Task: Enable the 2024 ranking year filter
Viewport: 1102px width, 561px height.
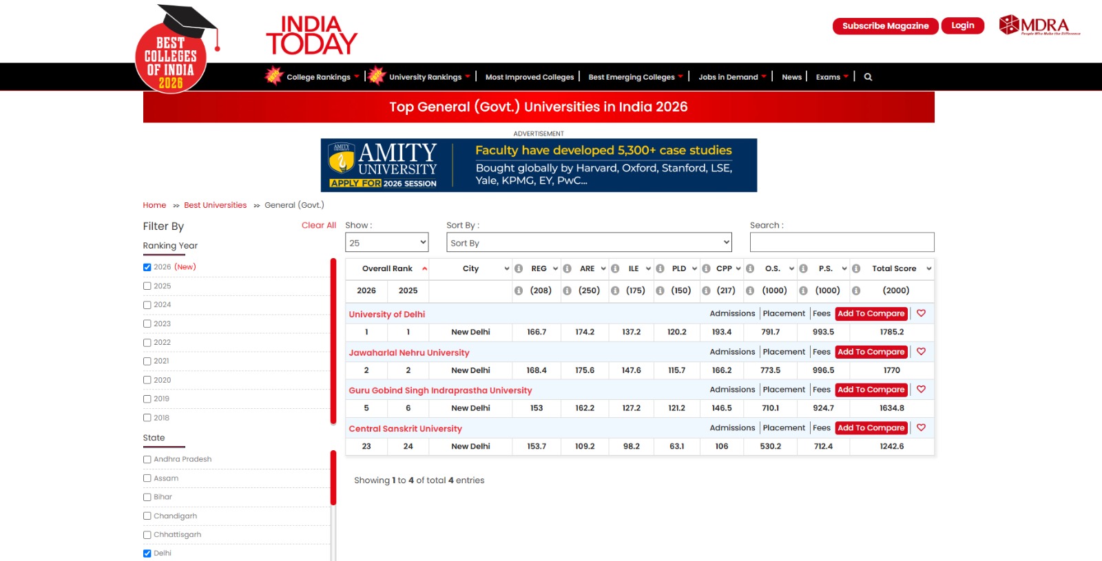Action: [147, 305]
